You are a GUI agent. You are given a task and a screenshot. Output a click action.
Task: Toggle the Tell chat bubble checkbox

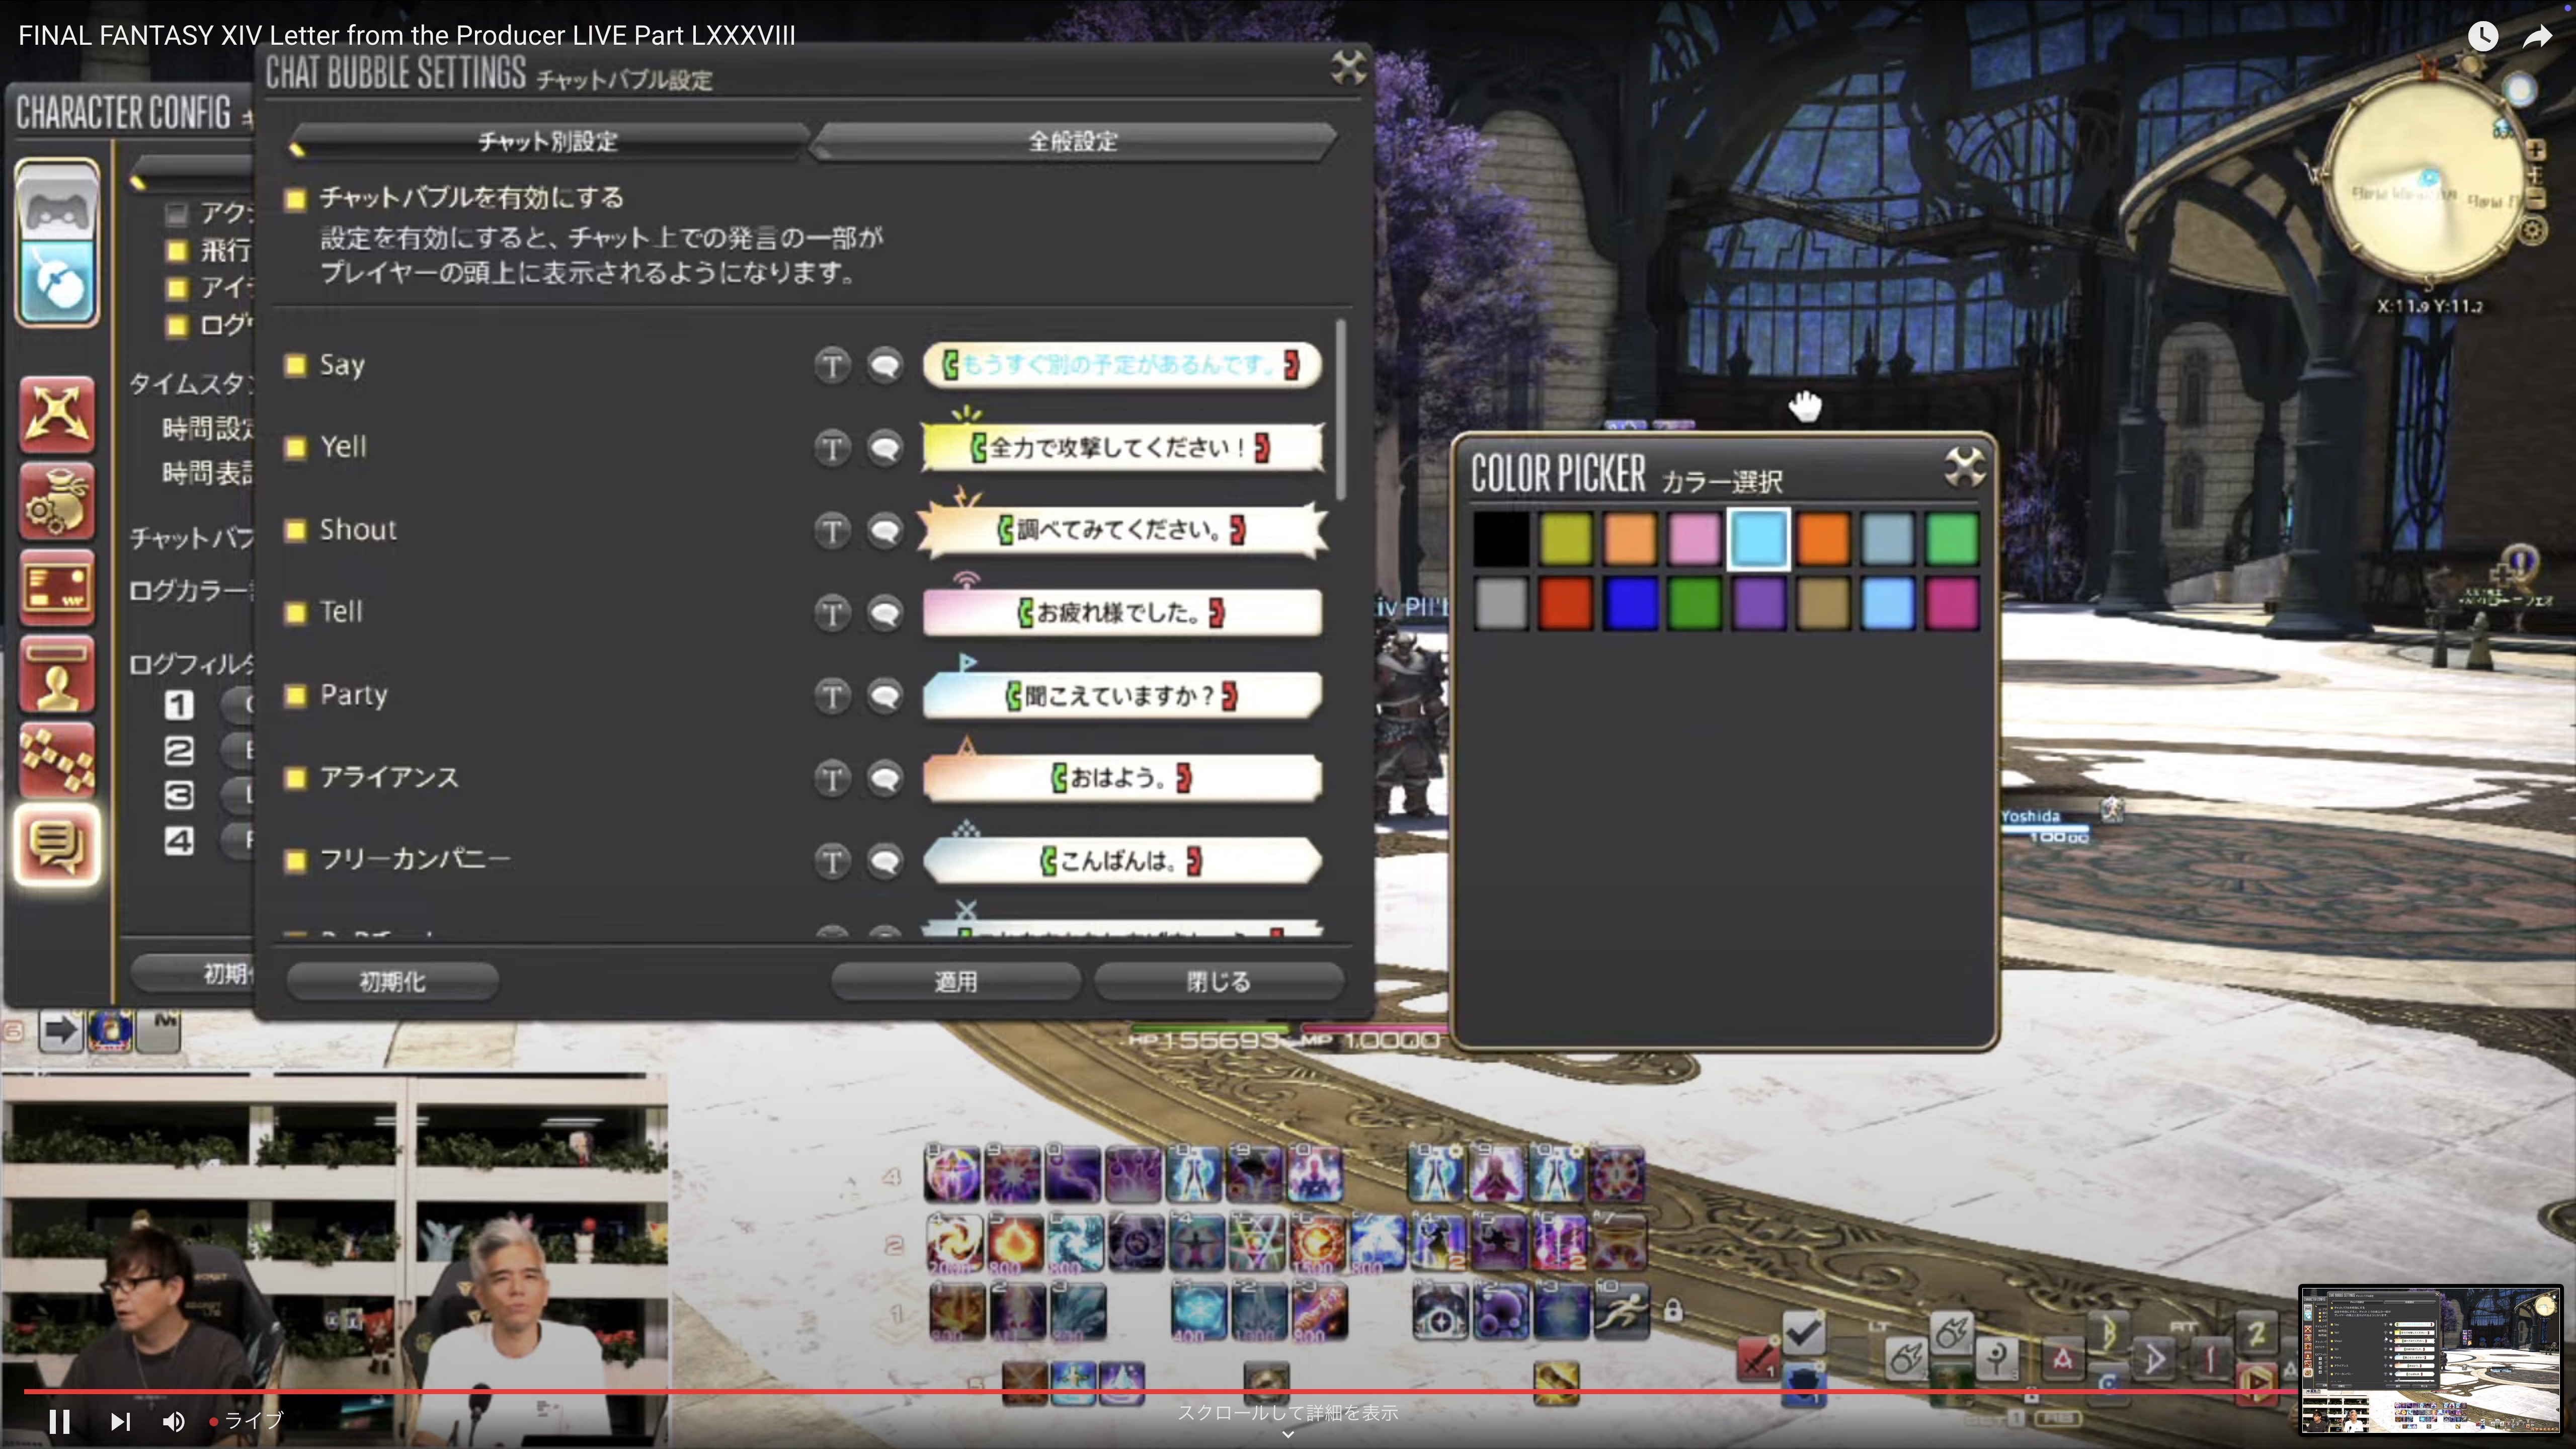tap(295, 613)
